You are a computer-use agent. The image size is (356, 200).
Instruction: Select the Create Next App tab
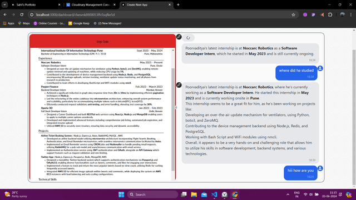click(146, 5)
